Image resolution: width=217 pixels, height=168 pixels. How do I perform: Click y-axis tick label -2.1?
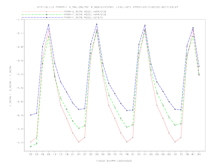click(x=19, y=33)
